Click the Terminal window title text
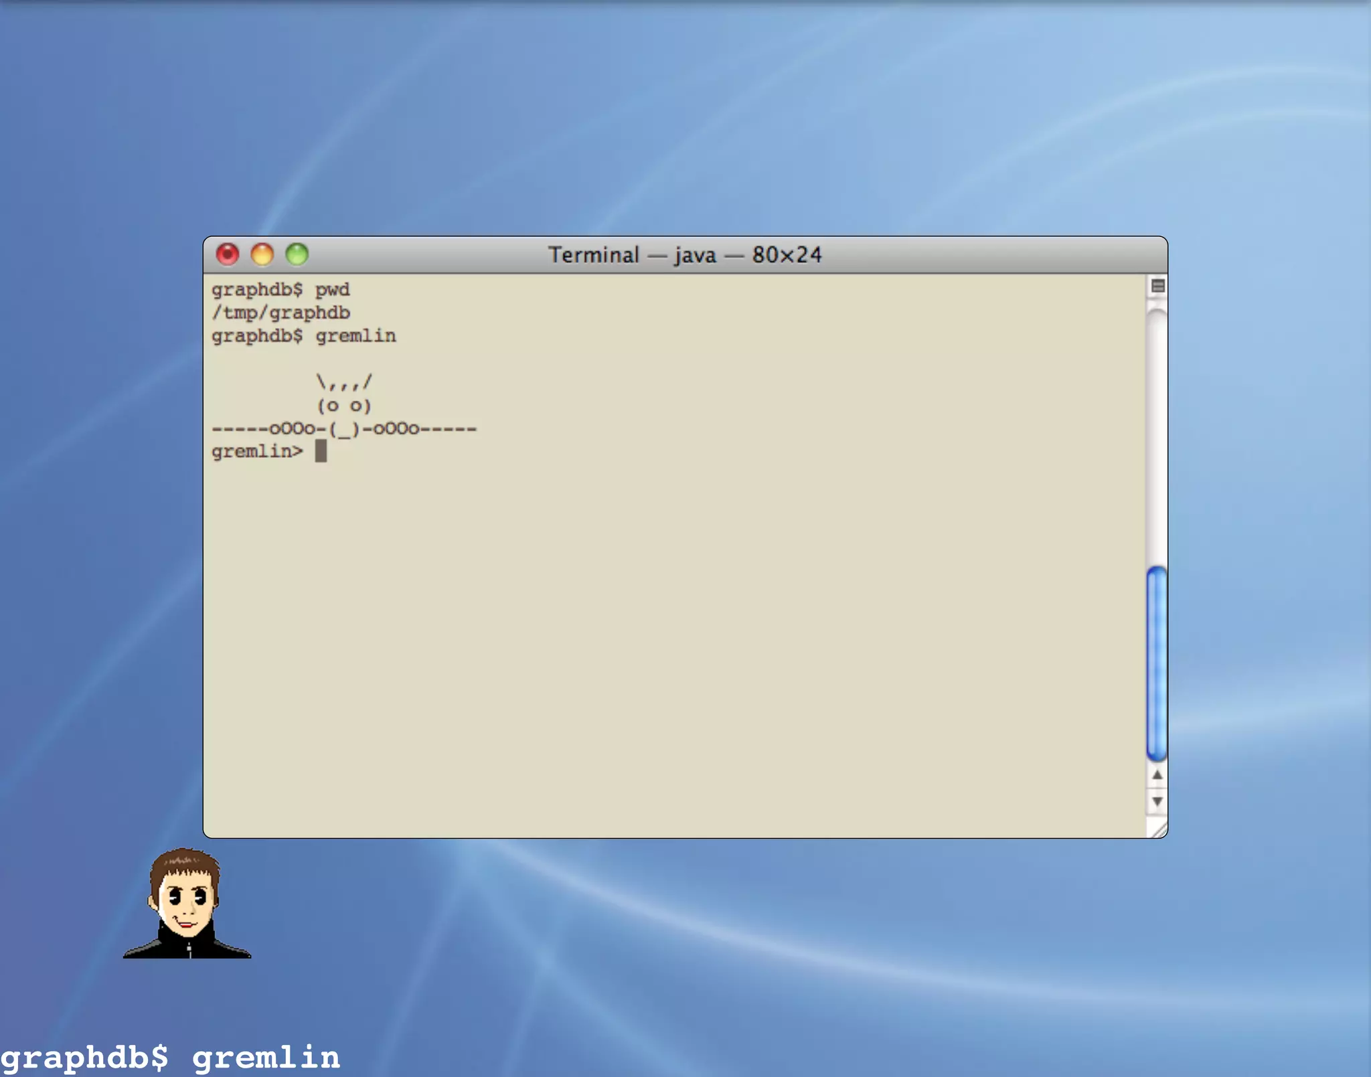 pos(685,255)
